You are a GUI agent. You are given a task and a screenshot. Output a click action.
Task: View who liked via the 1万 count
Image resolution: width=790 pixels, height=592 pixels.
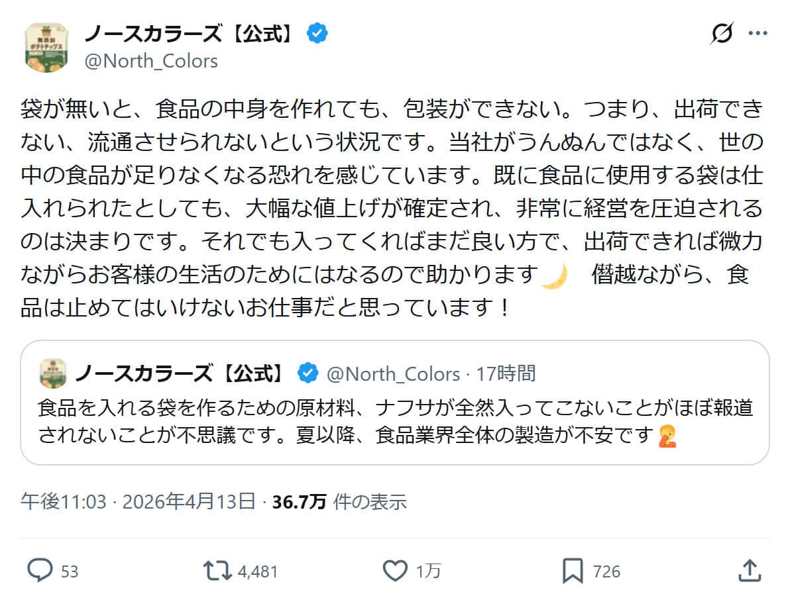(x=431, y=569)
